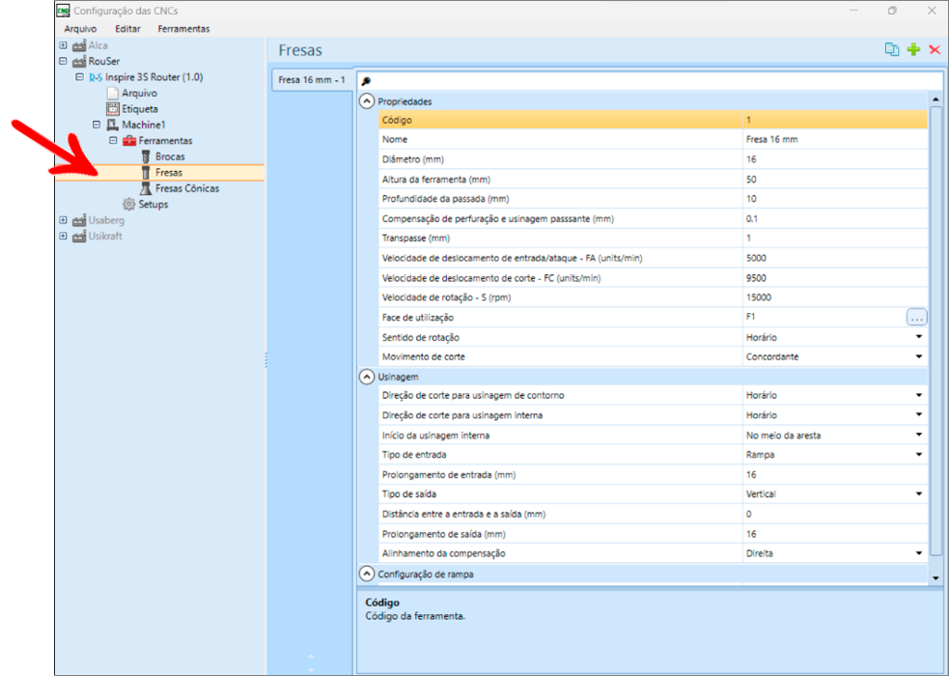Select Brocas drill bit in tree

coord(169,156)
